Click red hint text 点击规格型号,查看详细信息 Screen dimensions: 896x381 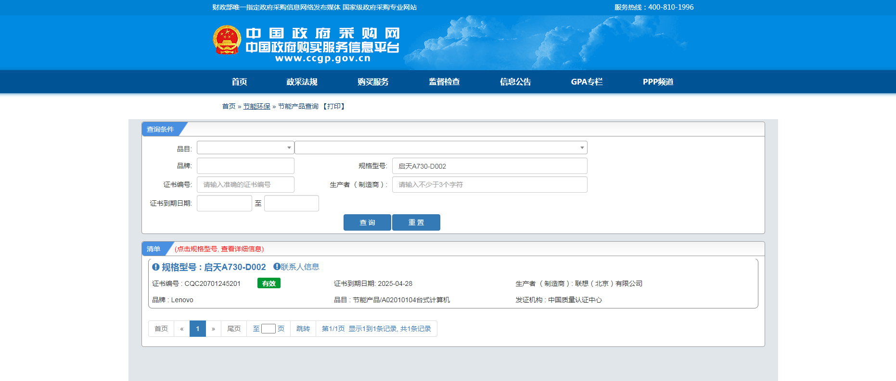[x=219, y=249]
